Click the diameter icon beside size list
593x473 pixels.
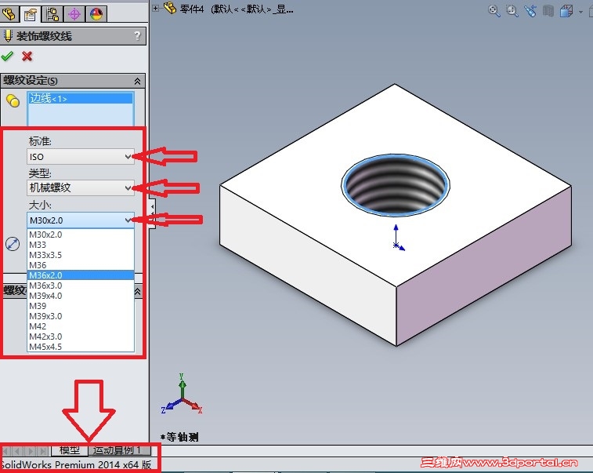click(13, 244)
